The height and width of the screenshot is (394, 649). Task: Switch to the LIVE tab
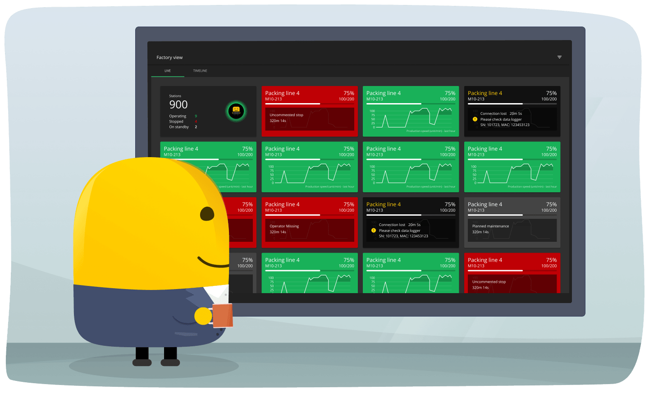[x=168, y=71]
